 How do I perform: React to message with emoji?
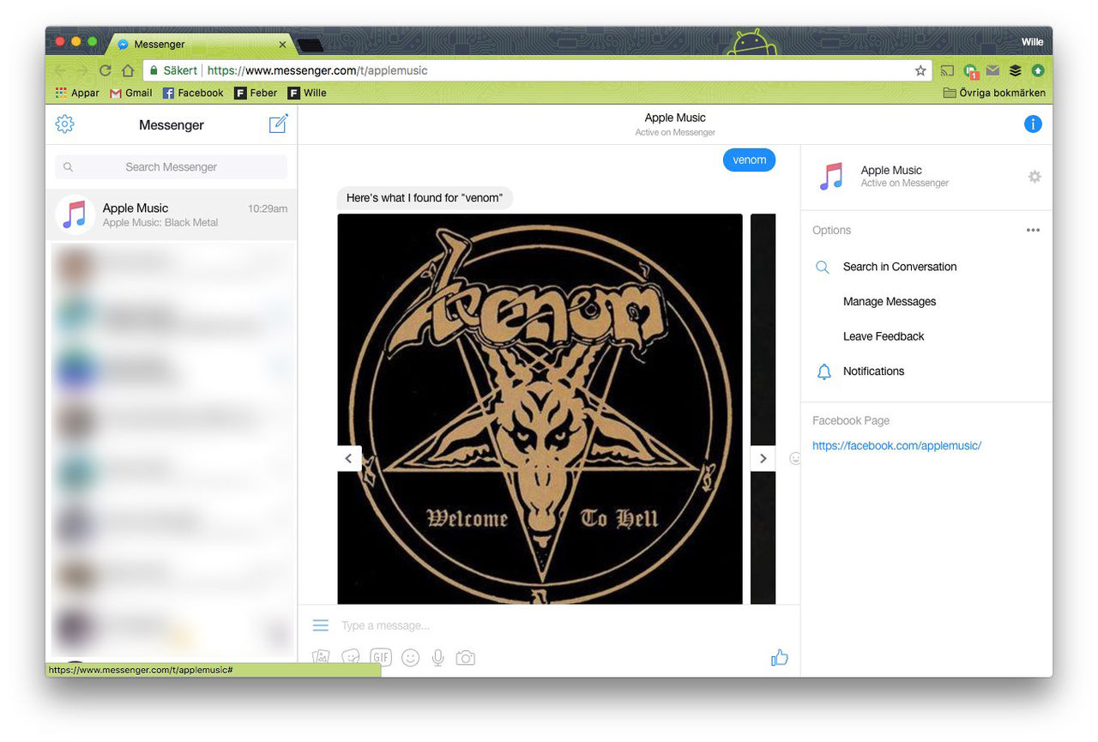point(794,459)
